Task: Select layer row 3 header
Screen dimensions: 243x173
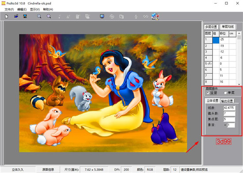Action: tap(208, 53)
